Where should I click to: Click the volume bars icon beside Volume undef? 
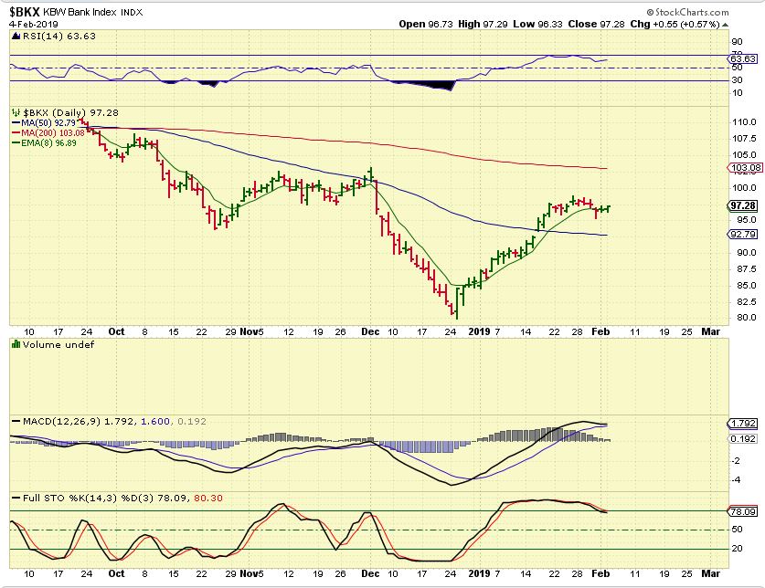coord(16,345)
